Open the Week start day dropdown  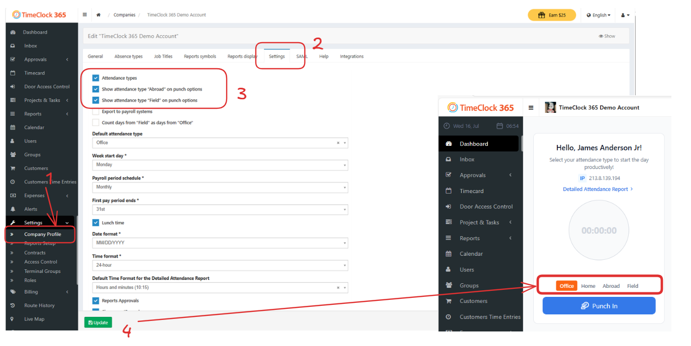pos(220,165)
